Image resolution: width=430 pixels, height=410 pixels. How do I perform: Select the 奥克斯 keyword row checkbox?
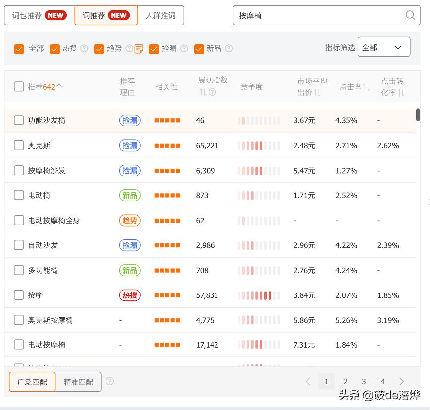pyautogui.click(x=19, y=145)
